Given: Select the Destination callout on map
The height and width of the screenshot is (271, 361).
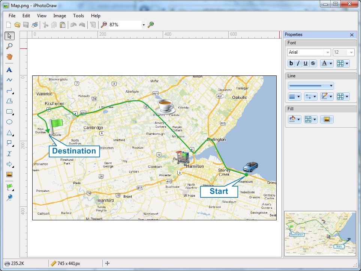Looking at the screenshot, I should (74, 151).
